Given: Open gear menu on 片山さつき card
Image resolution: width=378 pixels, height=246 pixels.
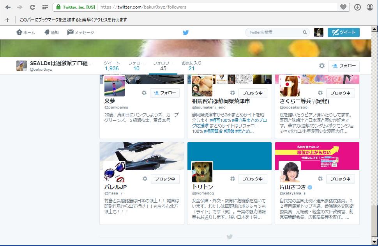Looking at the screenshot, I should click(x=320, y=178).
